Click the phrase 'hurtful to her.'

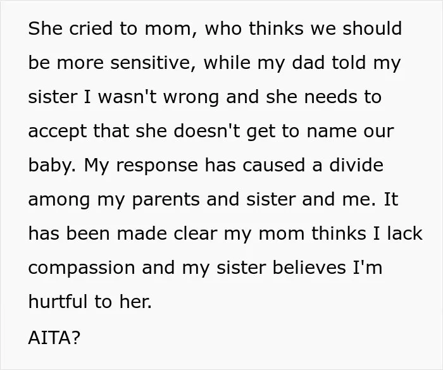pos(90,301)
